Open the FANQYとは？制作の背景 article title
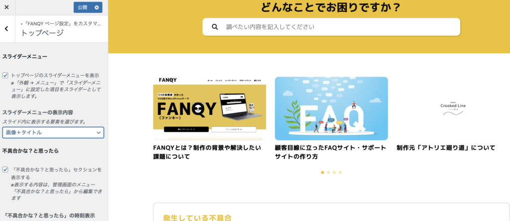This screenshot has height=221, width=510. click(x=207, y=152)
